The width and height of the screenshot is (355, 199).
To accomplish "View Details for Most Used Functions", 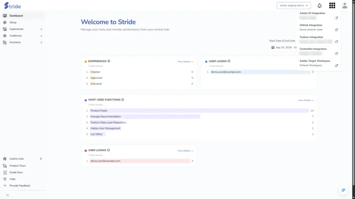I will click(x=306, y=100).
